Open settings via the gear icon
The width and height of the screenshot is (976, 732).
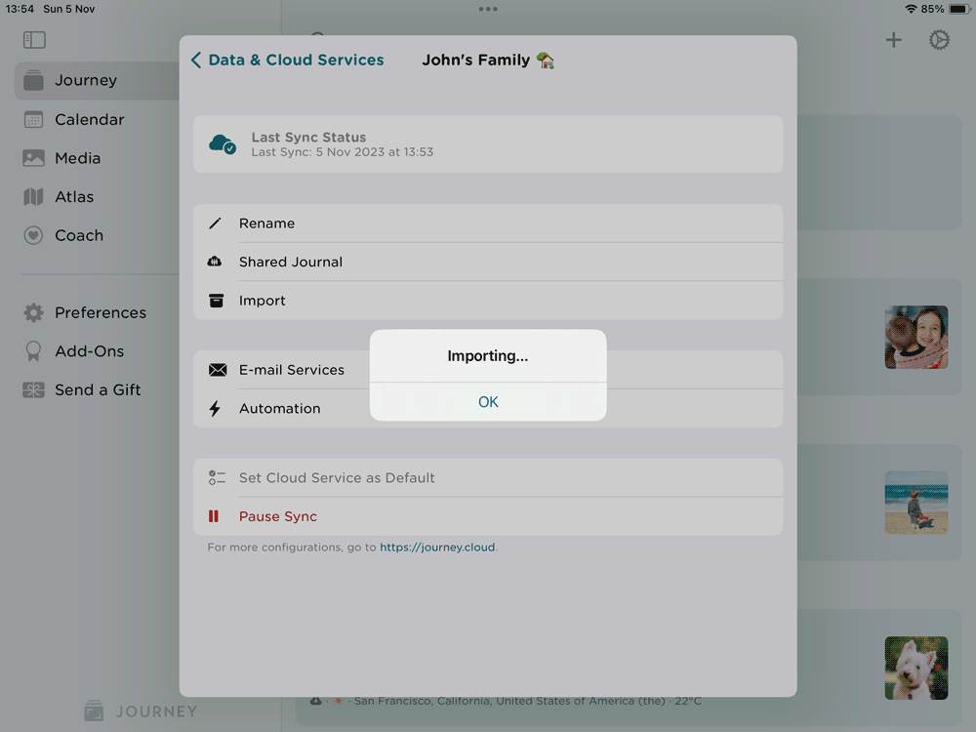coord(939,40)
